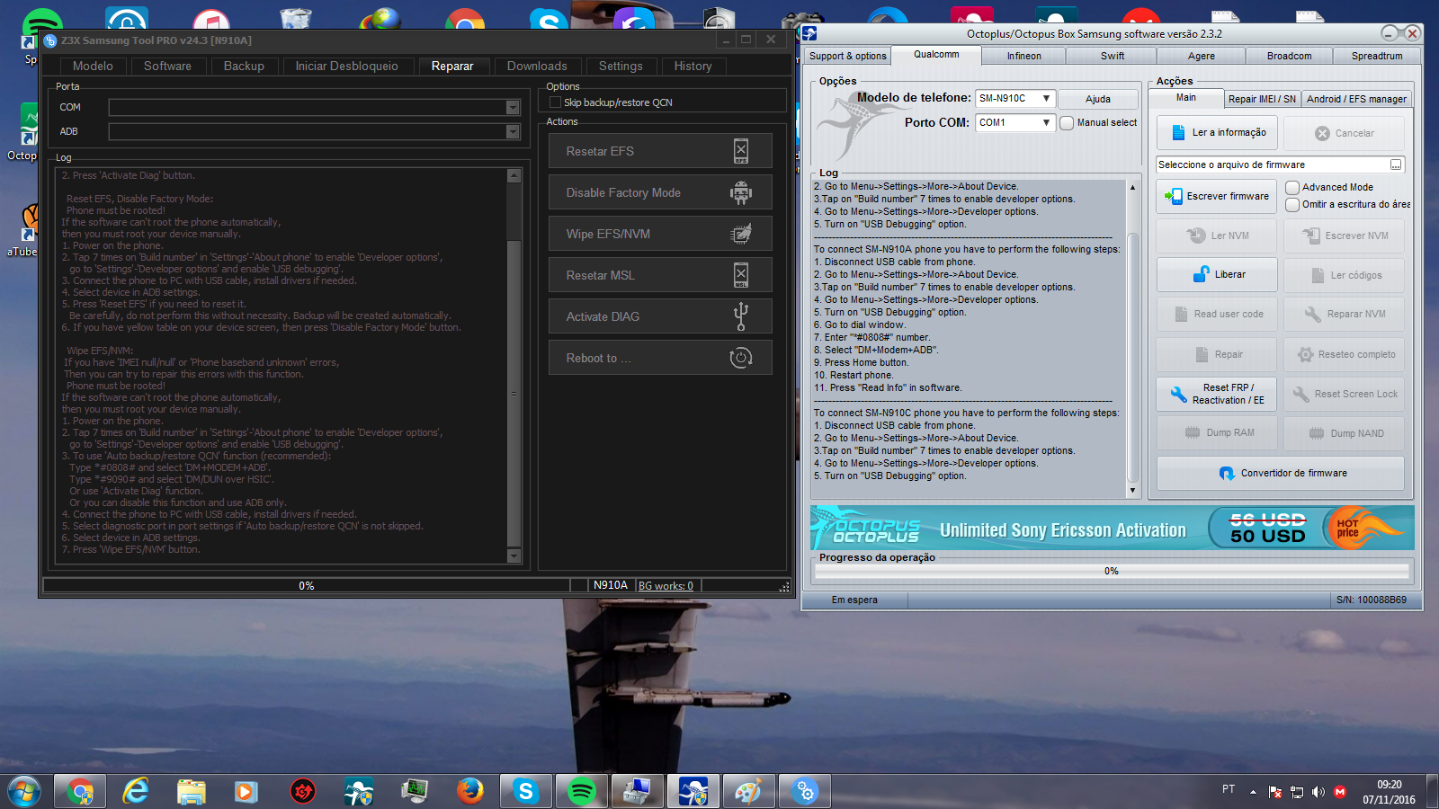Toggle Skip backup/restore QCN checkbox
Viewport: 1439px width, 809px height.
pos(555,102)
